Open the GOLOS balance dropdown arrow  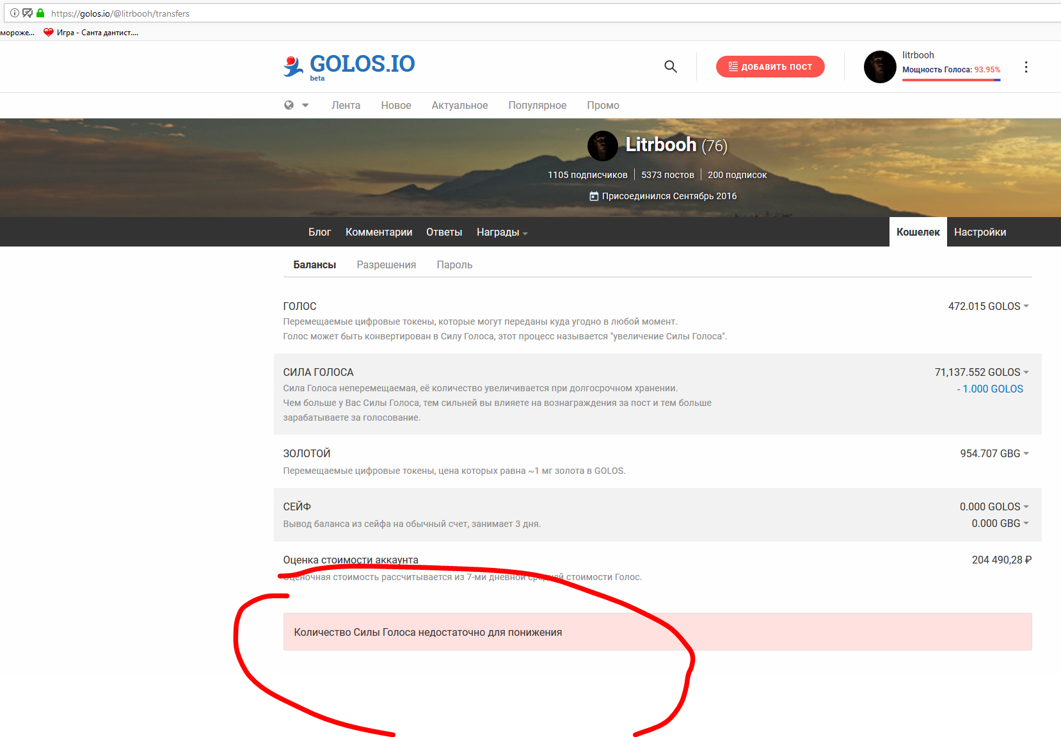(1026, 306)
